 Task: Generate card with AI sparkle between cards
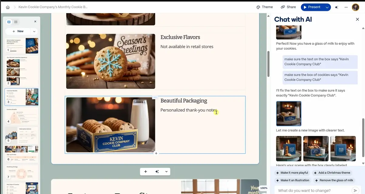pos(157,172)
